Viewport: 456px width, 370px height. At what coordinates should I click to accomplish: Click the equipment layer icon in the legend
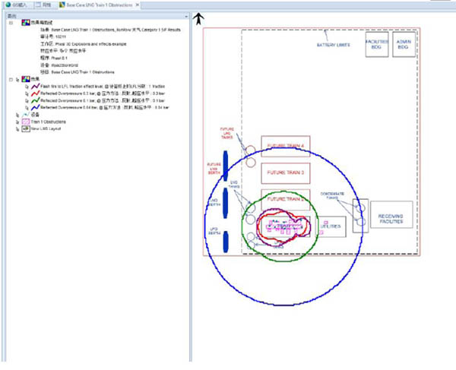tap(25, 115)
